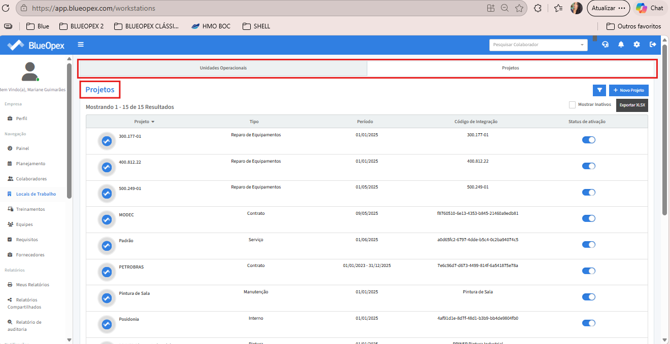Click the project icon for MODEC
670x344 pixels.
coord(107,219)
